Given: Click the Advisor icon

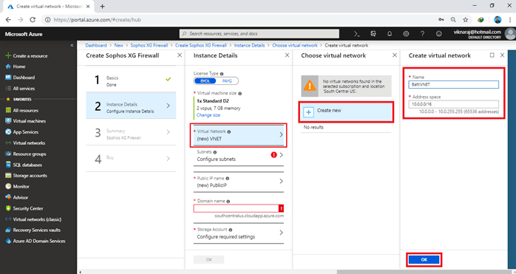Looking at the screenshot, I should click(x=8, y=197).
